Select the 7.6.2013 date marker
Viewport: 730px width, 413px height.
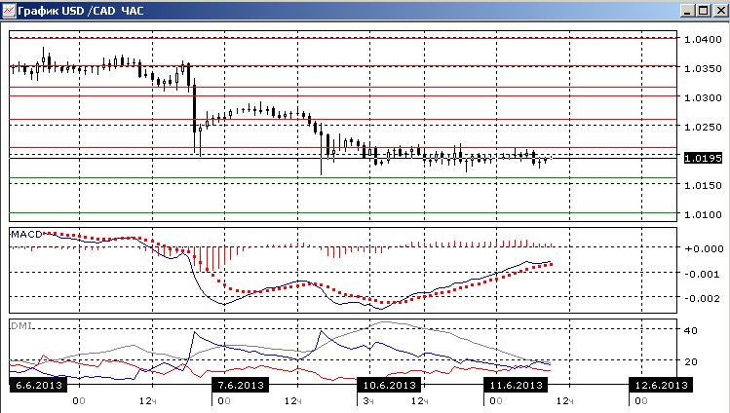click(x=240, y=385)
